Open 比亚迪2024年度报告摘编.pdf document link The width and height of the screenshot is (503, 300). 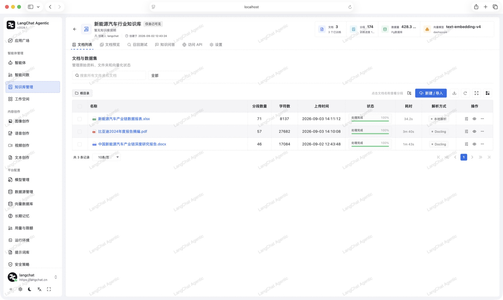(122, 131)
